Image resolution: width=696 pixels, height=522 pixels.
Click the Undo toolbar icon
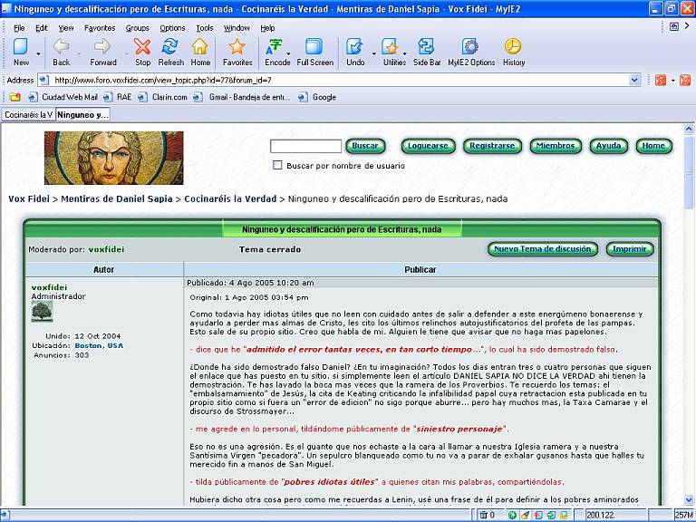point(355,51)
